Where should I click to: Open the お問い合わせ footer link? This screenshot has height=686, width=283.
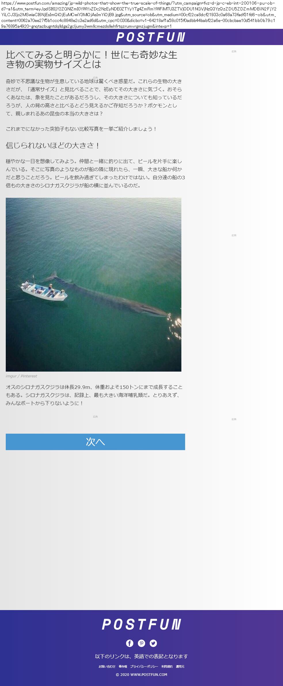click(x=107, y=666)
